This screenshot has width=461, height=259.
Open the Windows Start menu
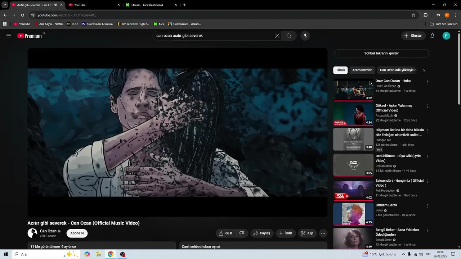tap(6, 254)
